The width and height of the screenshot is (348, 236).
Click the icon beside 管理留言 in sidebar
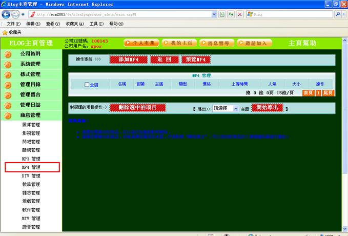pyautogui.click(x=8, y=95)
